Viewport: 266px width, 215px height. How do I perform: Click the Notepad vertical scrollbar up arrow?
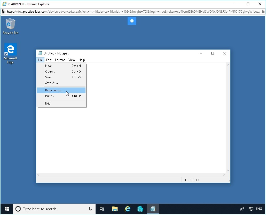[x=228, y=65]
